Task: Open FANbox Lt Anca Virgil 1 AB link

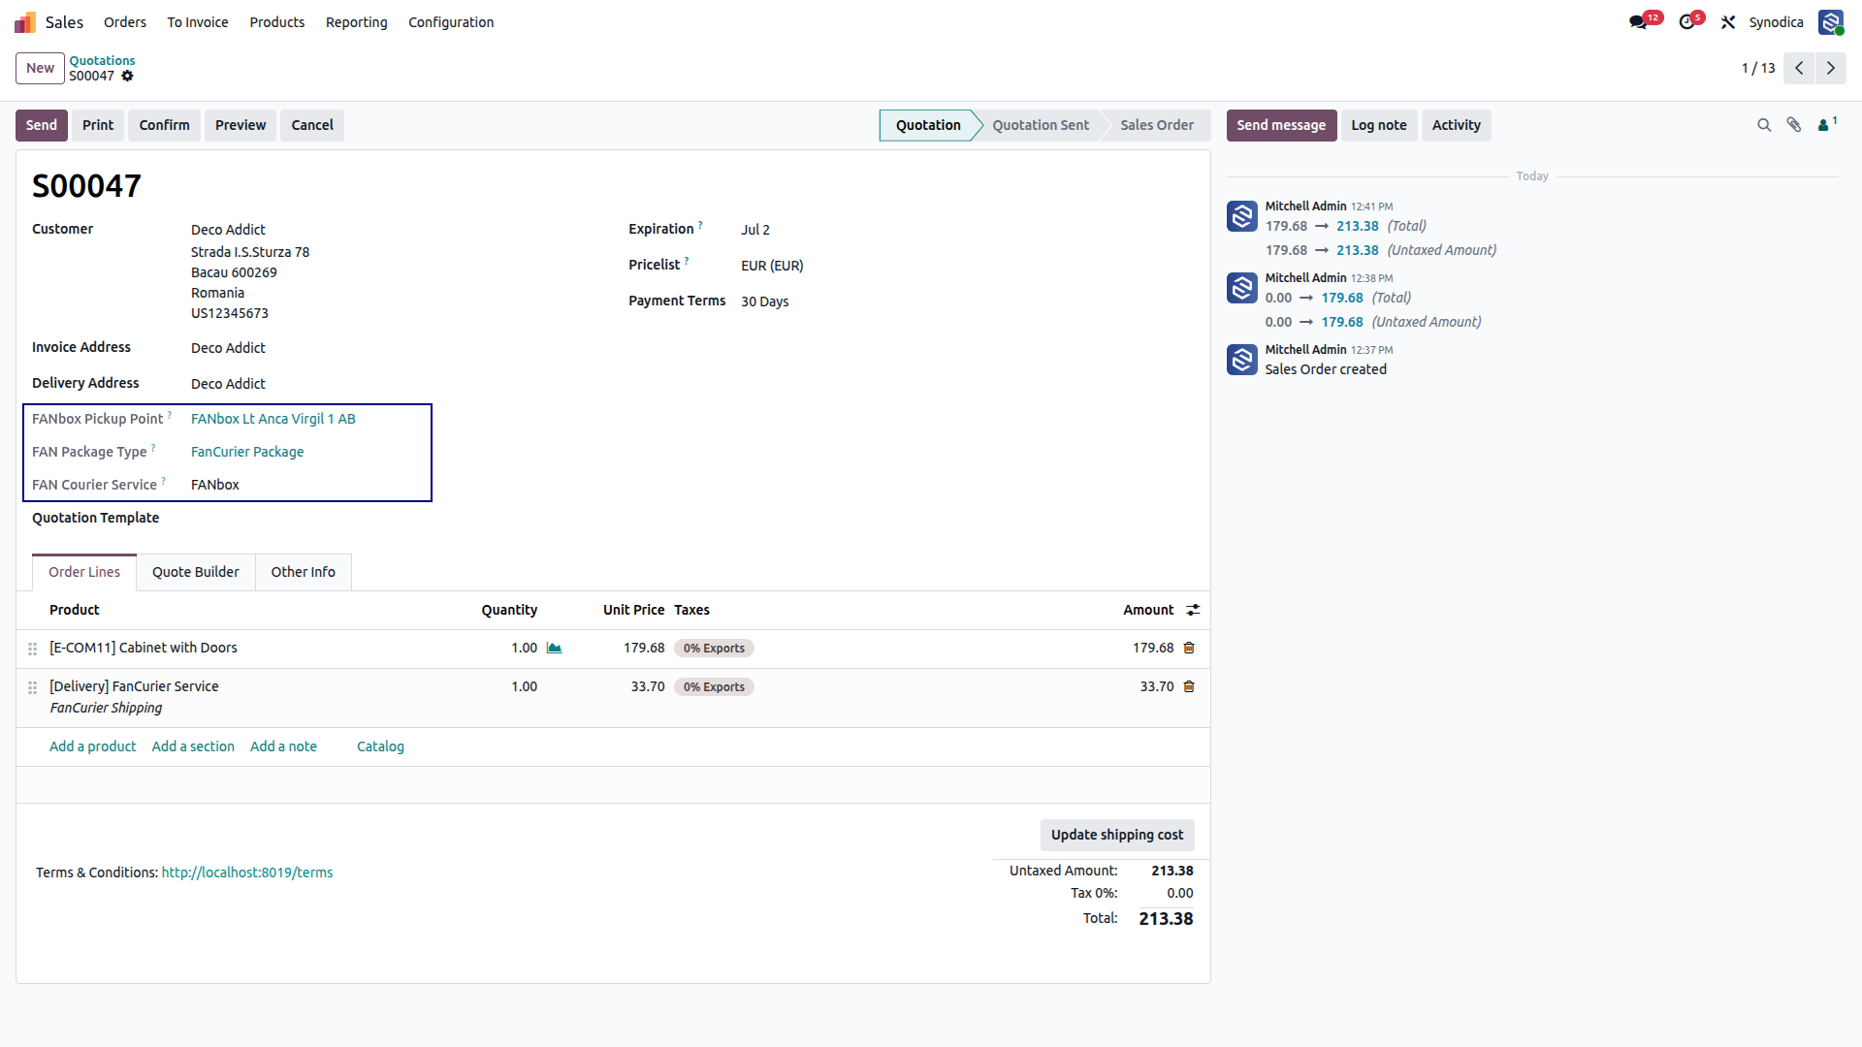Action: click(273, 419)
